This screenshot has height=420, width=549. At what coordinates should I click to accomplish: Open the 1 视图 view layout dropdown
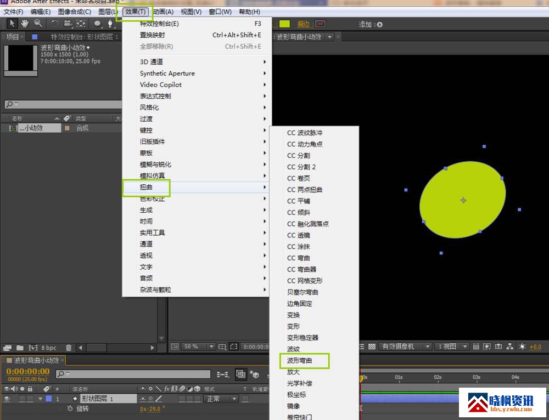452,347
